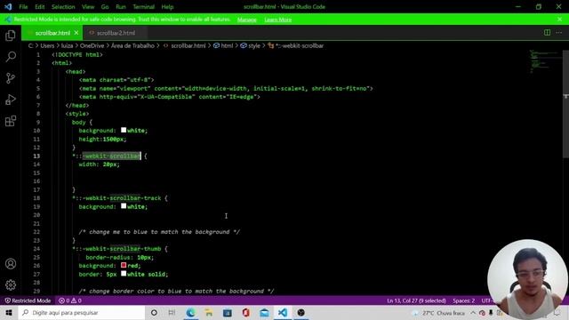The width and height of the screenshot is (569, 320).
Task: Open the File menu
Action: [x=23, y=7]
